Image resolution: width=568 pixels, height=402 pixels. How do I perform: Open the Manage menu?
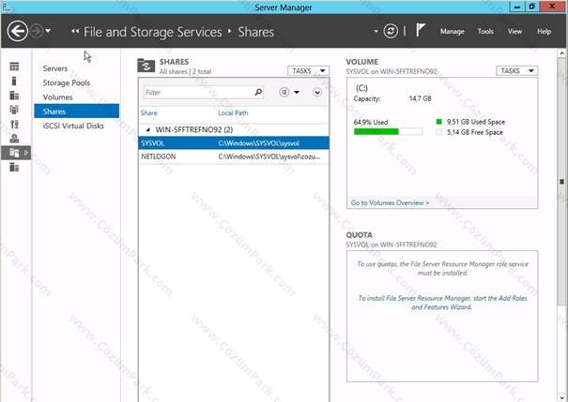coord(453,32)
